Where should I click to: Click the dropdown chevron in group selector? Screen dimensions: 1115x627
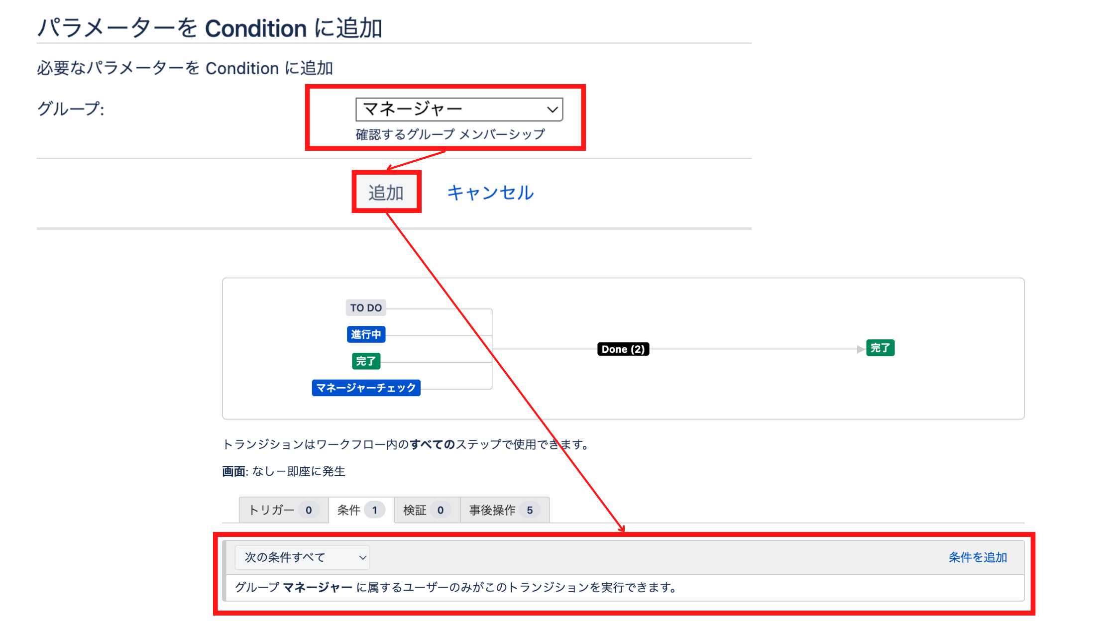pyautogui.click(x=552, y=109)
